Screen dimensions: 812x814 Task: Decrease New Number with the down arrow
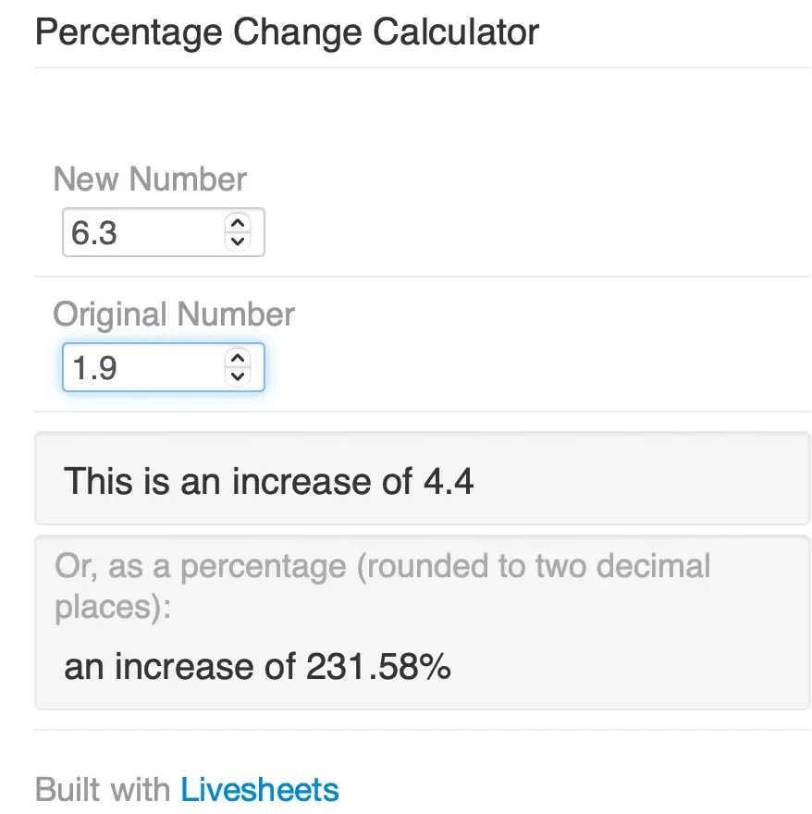[x=238, y=241]
